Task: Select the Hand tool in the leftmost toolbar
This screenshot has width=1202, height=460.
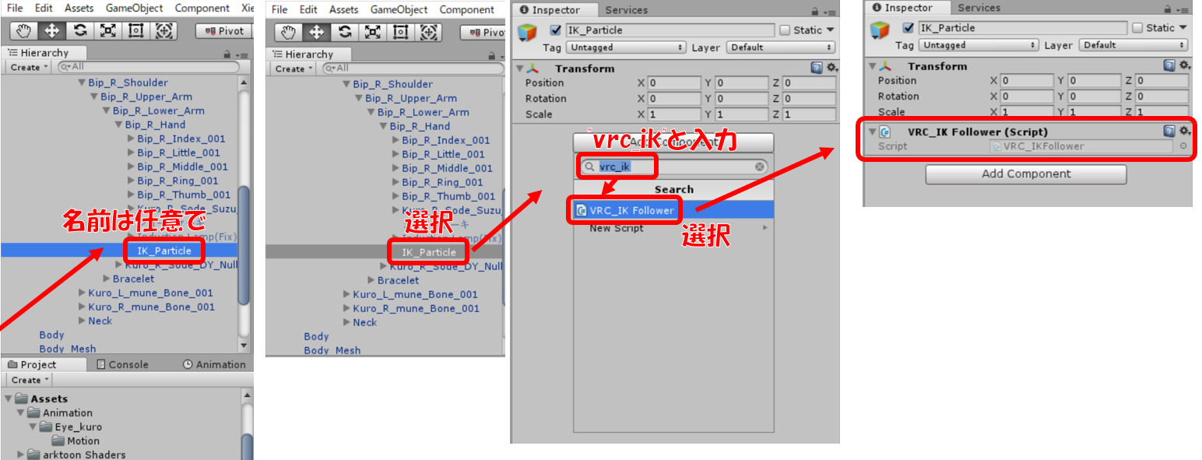Action: click(x=23, y=31)
